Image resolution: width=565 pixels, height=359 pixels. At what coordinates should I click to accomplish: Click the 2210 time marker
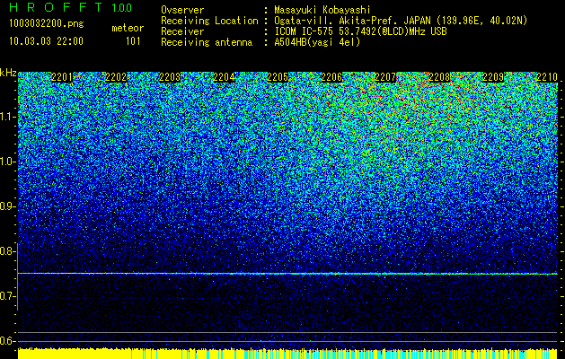pos(547,77)
